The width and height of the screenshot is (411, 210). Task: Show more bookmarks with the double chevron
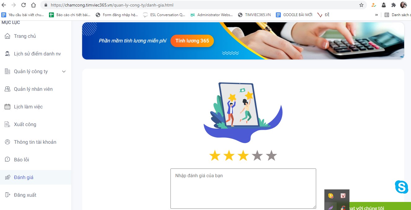[377, 15]
